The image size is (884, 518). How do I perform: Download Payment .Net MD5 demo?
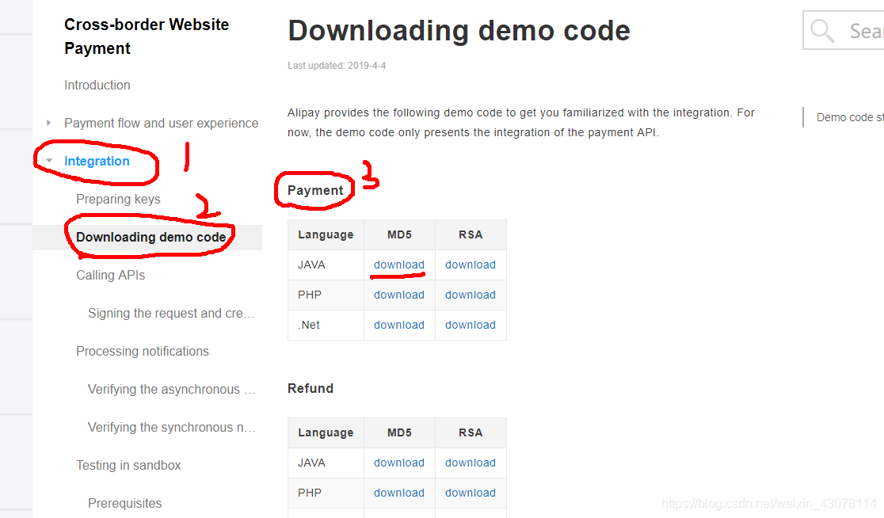click(399, 326)
